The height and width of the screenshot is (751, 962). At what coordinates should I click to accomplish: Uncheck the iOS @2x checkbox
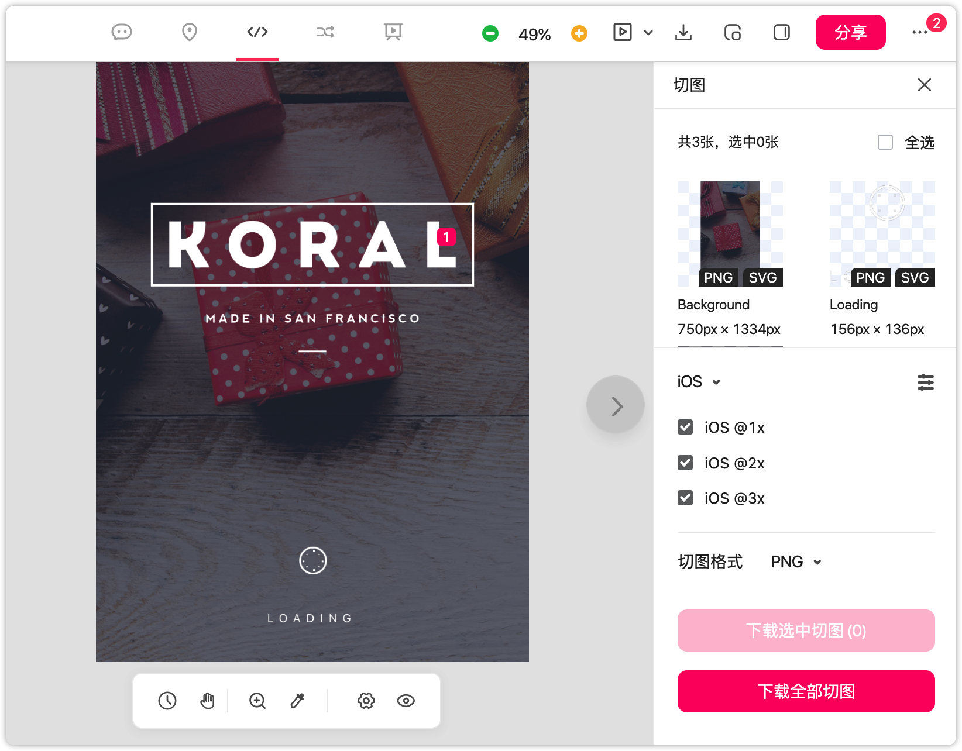click(x=685, y=463)
